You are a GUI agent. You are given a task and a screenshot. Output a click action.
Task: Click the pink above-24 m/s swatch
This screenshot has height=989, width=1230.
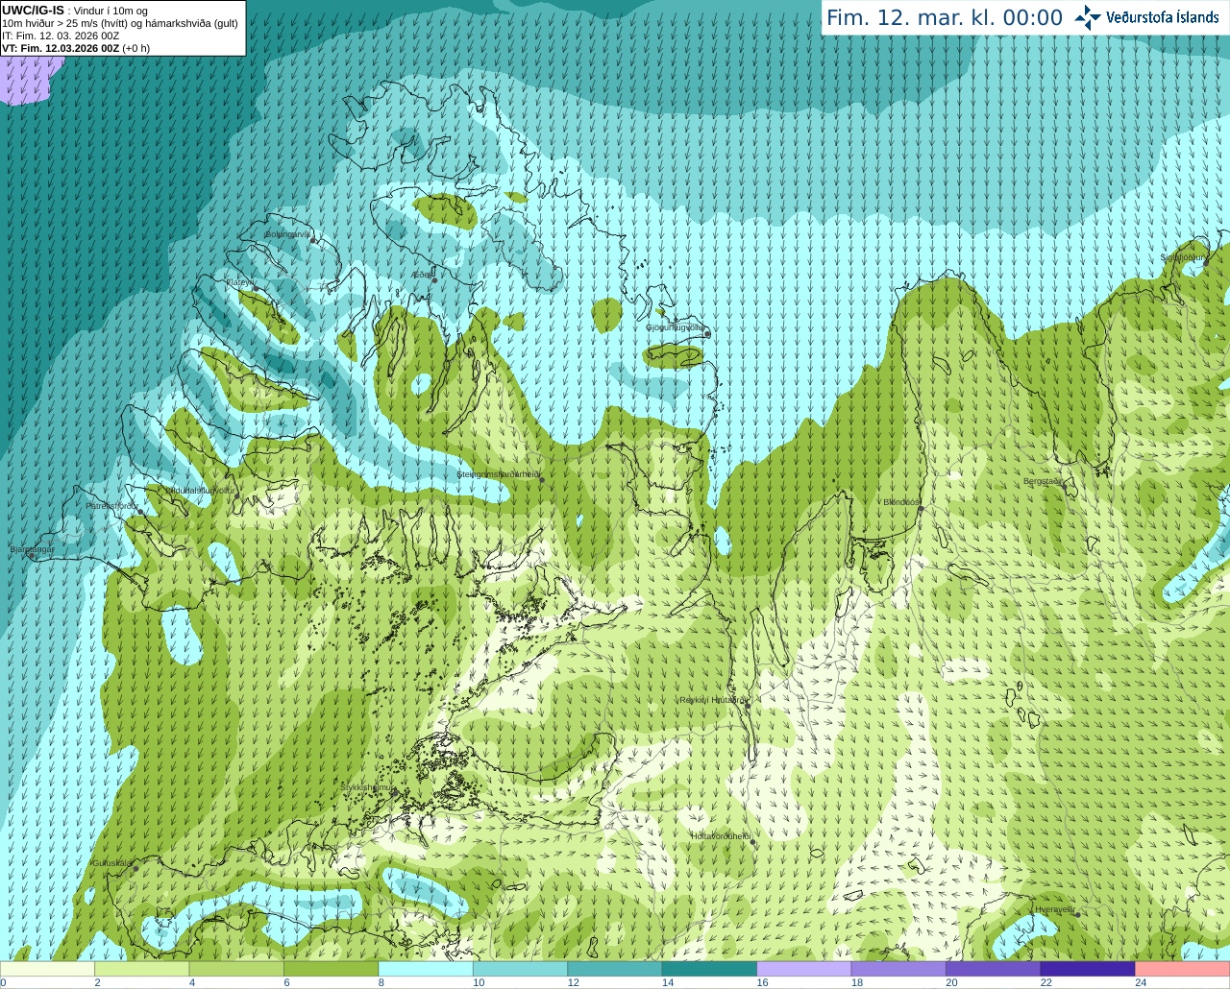1183,969
